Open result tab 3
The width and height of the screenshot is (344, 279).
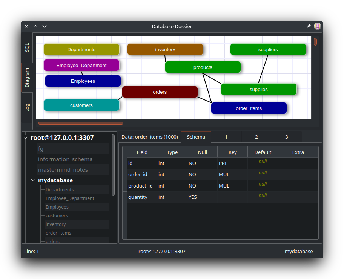(287, 137)
